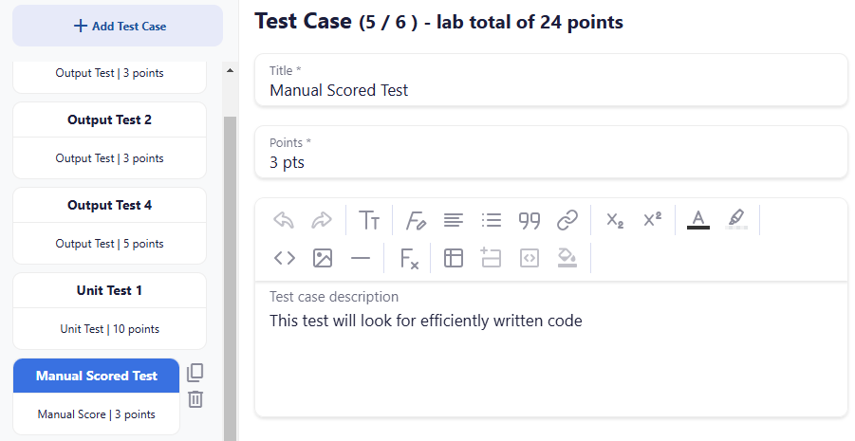855x441 pixels.
Task: Select the text alignment icon
Action: click(x=454, y=220)
